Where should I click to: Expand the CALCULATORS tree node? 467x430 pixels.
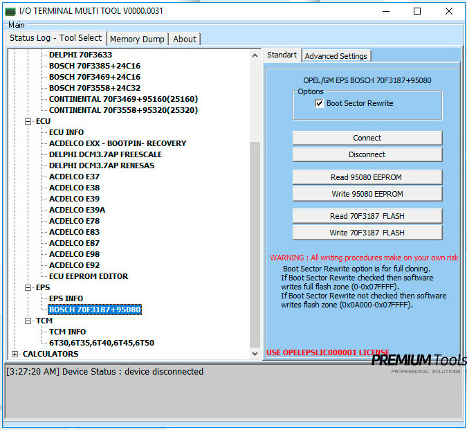(x=15, y=354)
